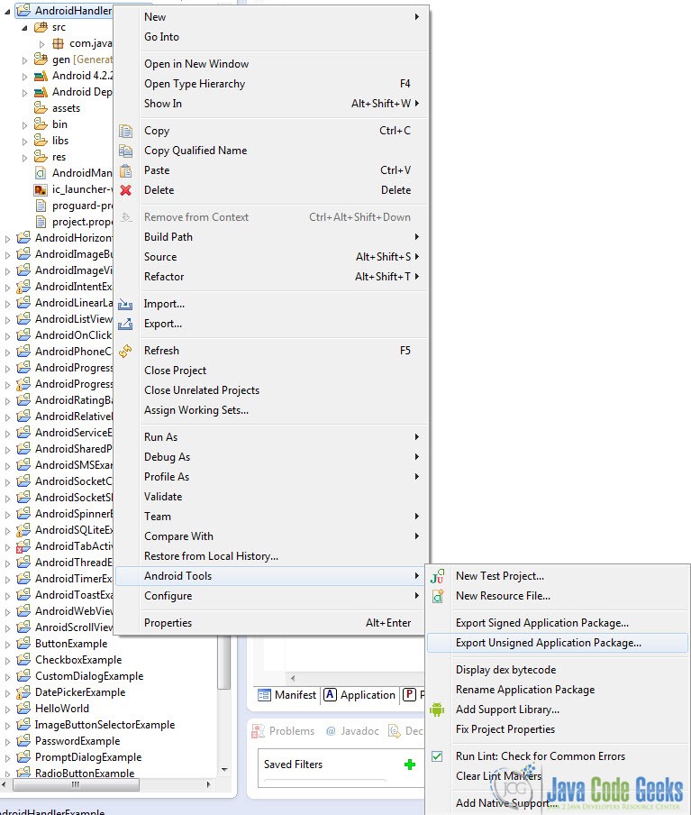Screen dimensions: 691x815
Task: Expand the libs folder node
Action: tap(24, 142)
